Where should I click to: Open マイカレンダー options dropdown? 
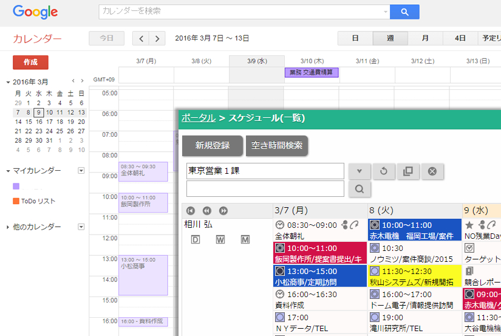(81, 171)
